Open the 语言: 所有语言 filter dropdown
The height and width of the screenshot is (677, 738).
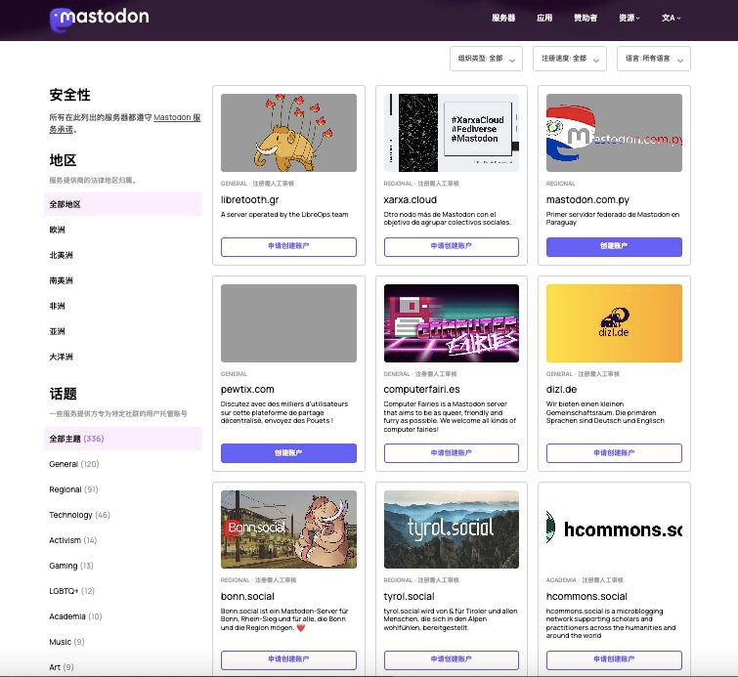click(x=654, y=59)
